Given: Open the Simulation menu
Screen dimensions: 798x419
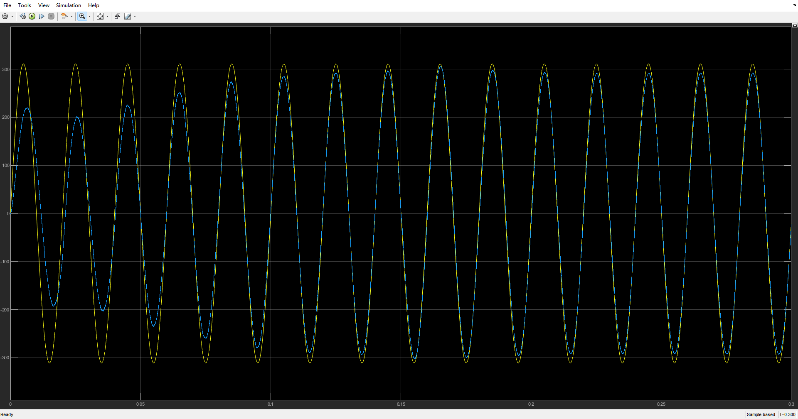Looking at the screenshot, I should [x=69, y=5].
